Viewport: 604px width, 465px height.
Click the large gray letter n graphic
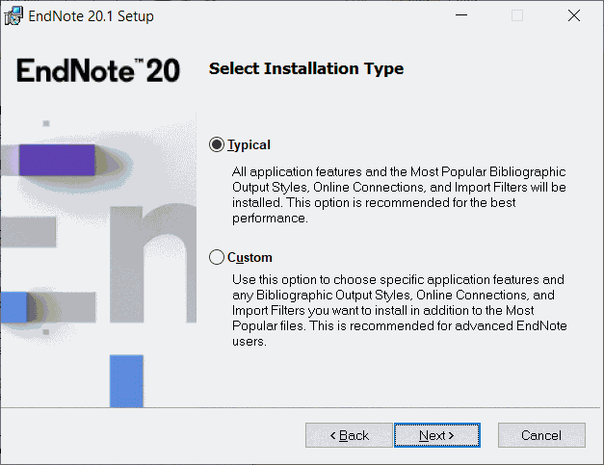point(153,264)
